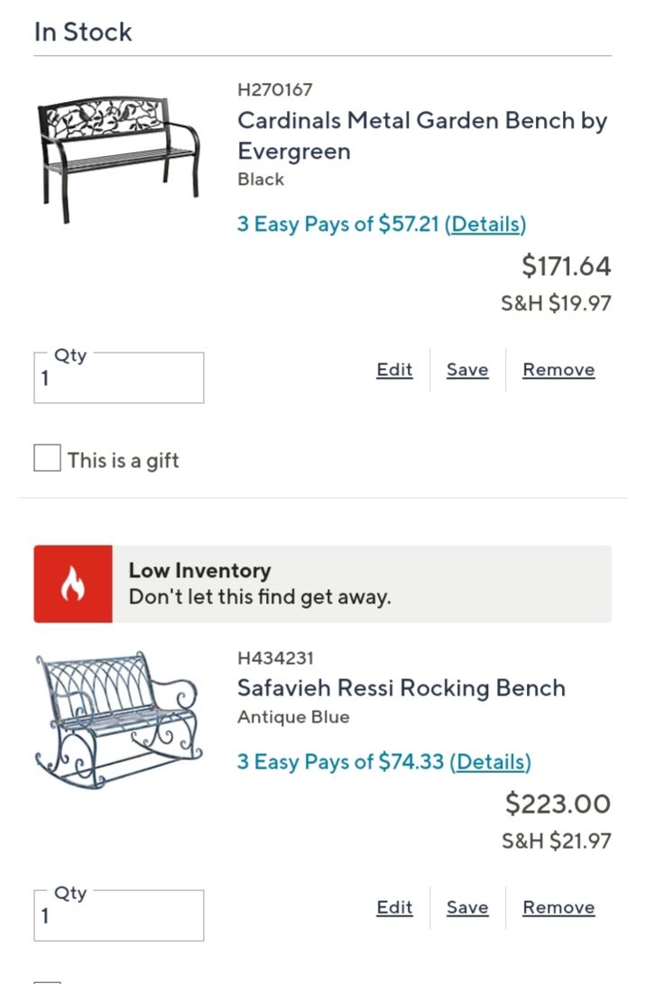Image resolution: width=645 pixels, height=984 pixels.
Task: Click the Qty field for the rocking bench
Action: point(117,915)
